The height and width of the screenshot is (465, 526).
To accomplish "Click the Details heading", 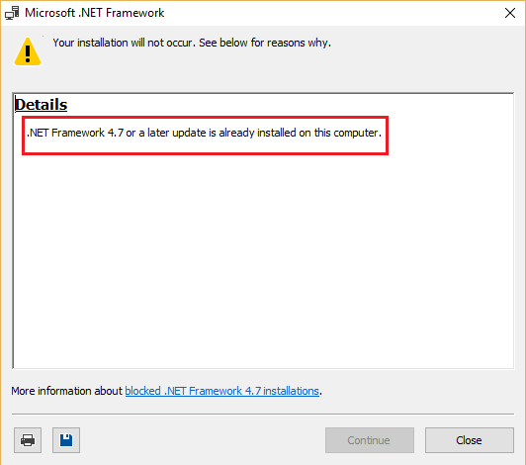I will (42, 105).
